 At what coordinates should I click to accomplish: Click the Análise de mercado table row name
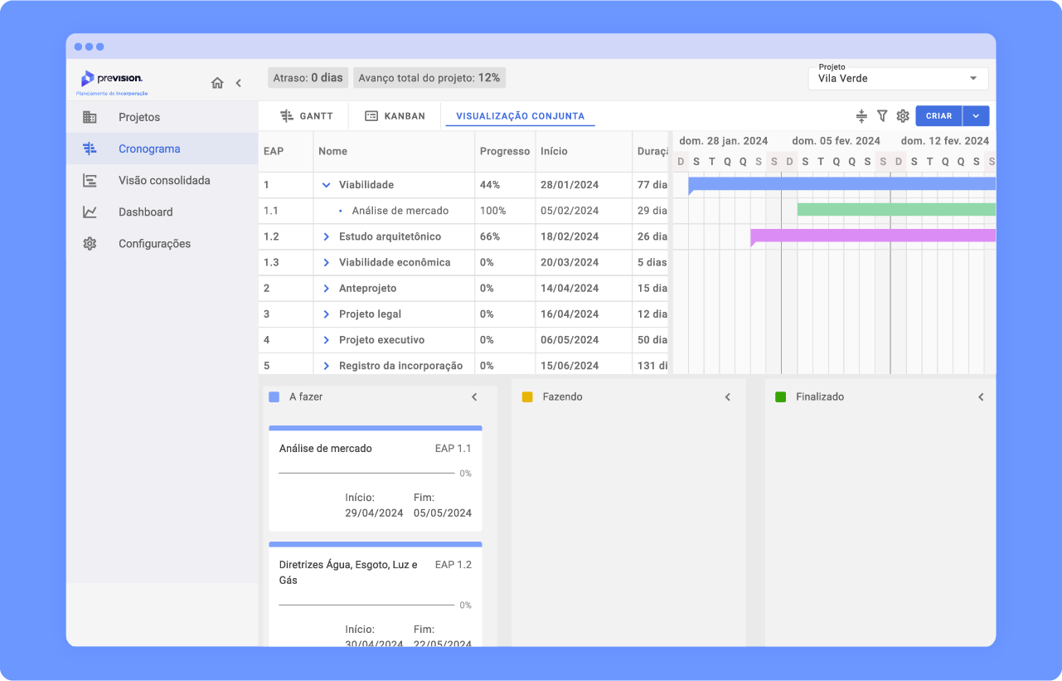coord(400,211)
